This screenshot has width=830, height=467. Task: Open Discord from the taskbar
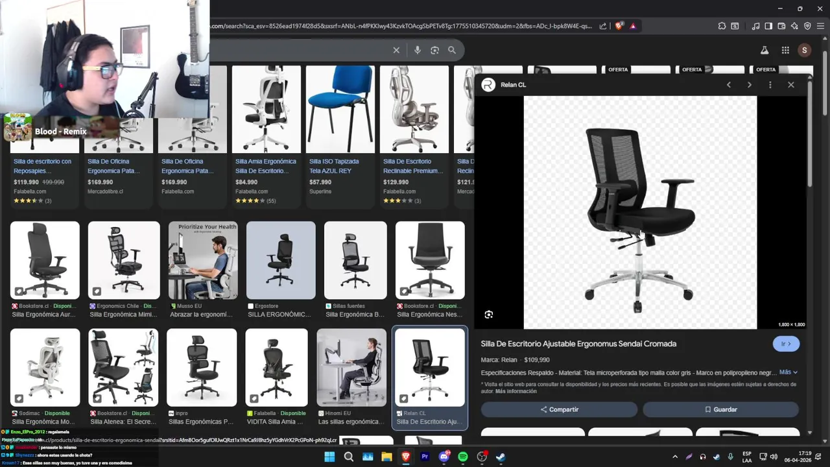[444, 457]
